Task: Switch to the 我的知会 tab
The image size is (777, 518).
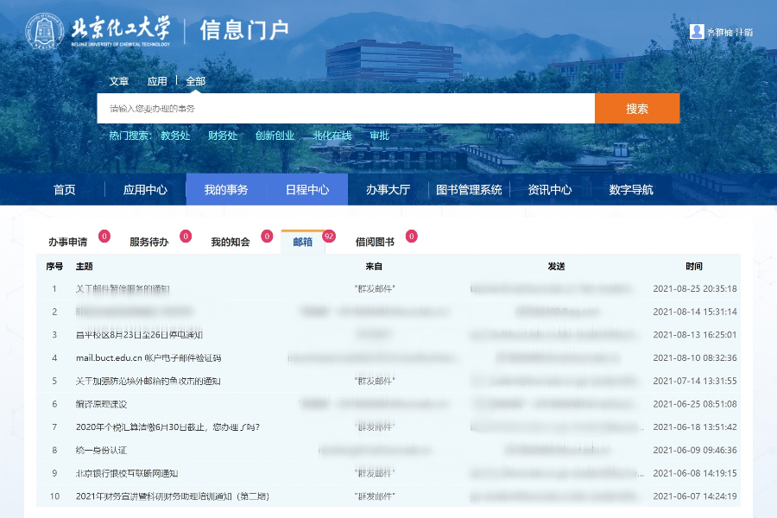Action: (231, 243)
